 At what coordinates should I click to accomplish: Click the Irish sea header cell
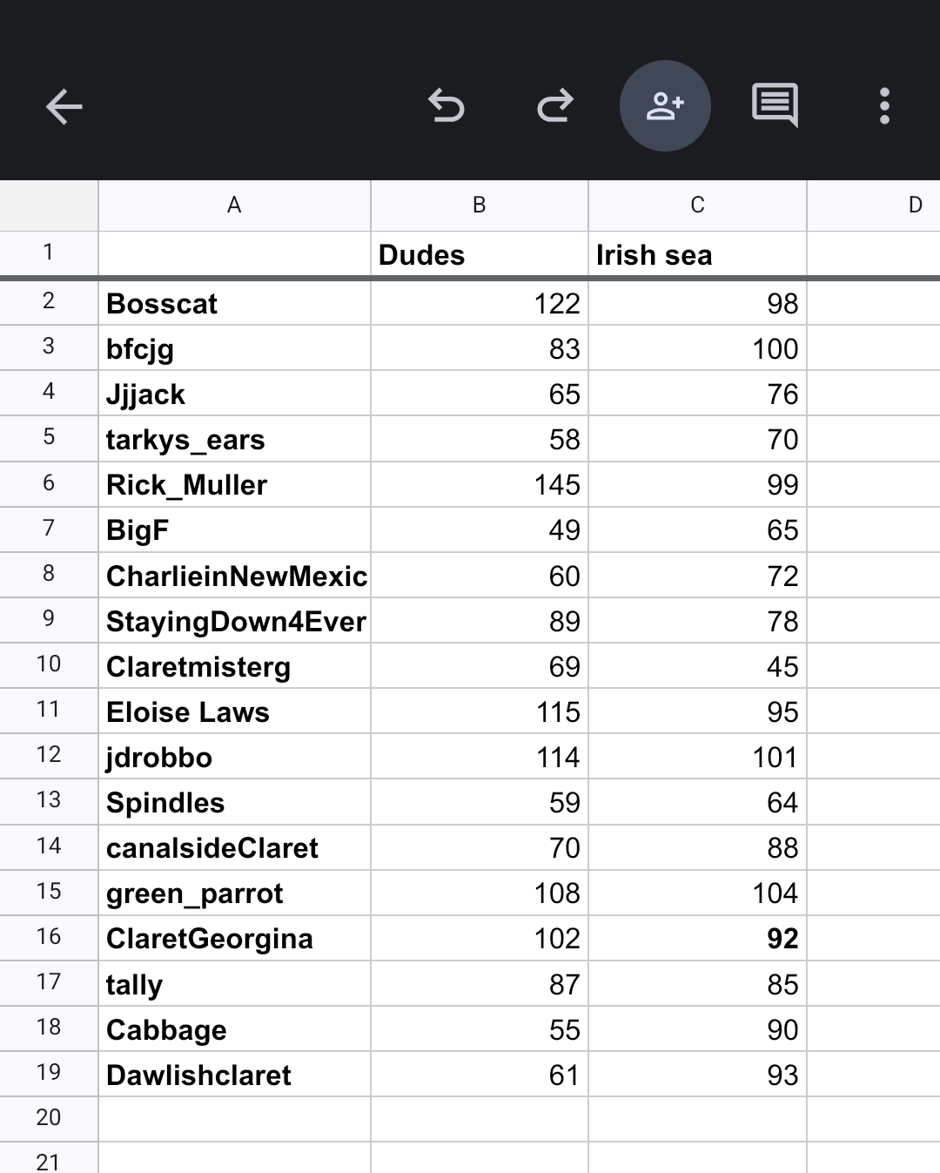pos(697,254)
